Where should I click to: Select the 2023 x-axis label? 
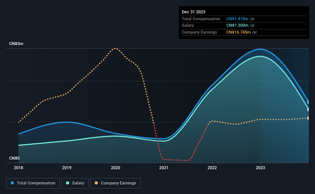pos(261,168)
